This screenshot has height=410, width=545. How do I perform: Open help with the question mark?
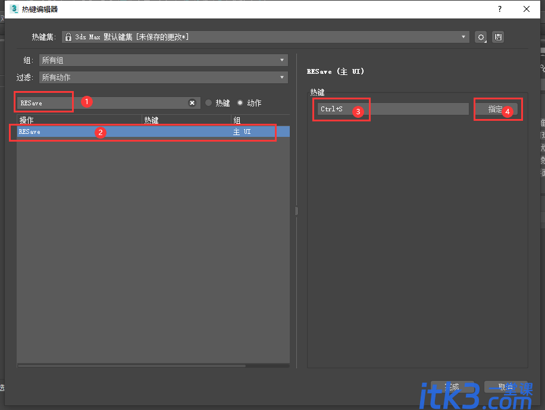499,9
